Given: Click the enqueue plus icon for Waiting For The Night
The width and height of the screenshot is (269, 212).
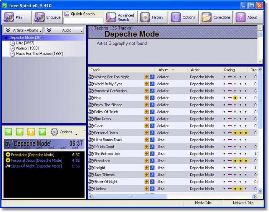Looking at the screenshot, I should coord(147,77).
